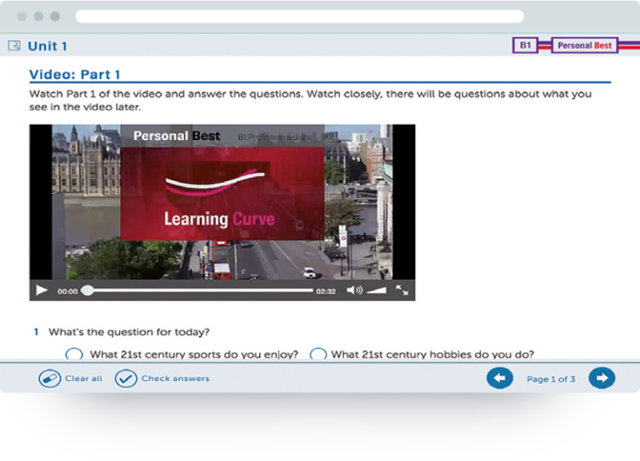Click the Unit 1 title text
Viewport: 640px width, 461px height.
pyautogui.click(x=47, y=46)
